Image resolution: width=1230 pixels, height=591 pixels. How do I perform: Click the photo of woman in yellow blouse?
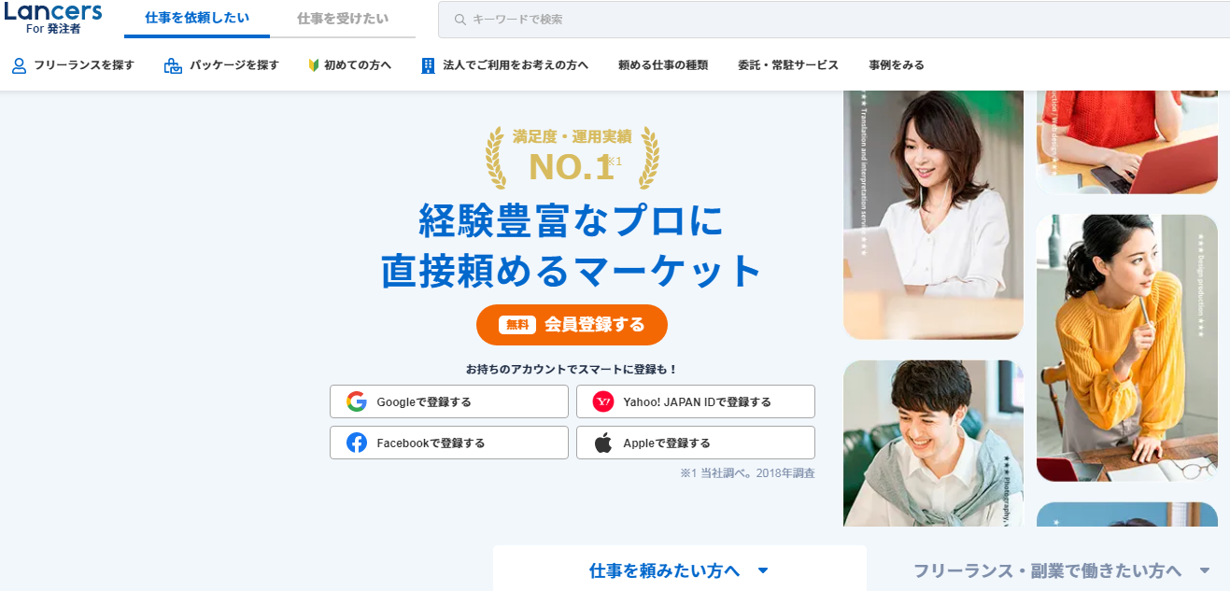coord(1127,347)
